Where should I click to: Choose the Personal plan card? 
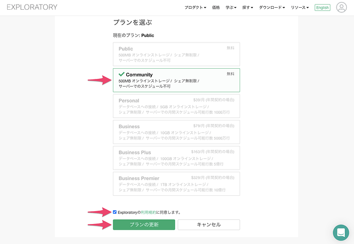(176, 106)
